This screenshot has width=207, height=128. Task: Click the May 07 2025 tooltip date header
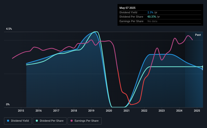pos(127,8)
